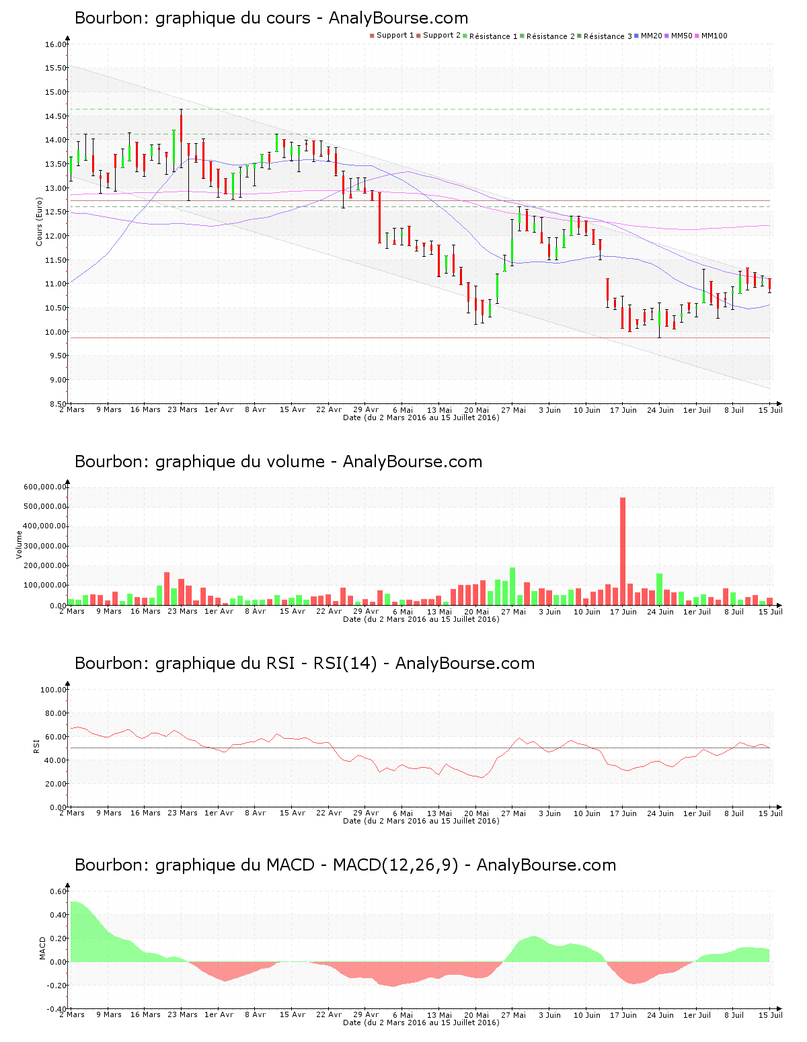Click the 16.00 price axis value
Screen dimensions: 807x1042
coord(56,44)
